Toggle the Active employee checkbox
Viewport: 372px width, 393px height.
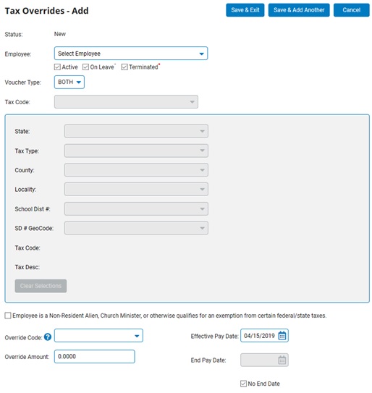(57, 67)
